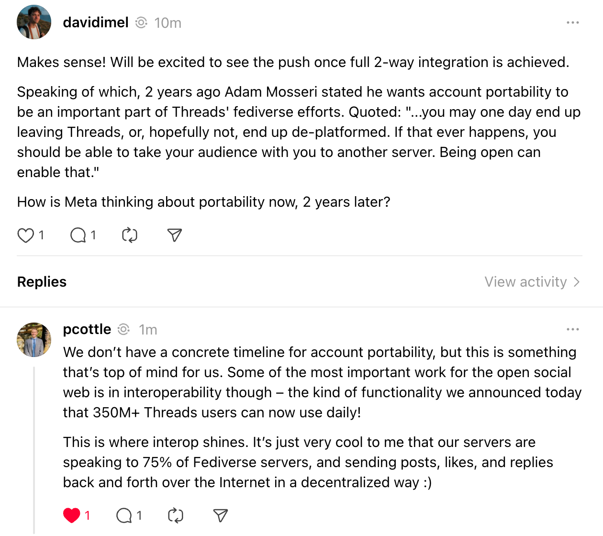Screen dimensions: 603x536
Task: Reply to pcottle using the comment icon
Action: [124, 515]
